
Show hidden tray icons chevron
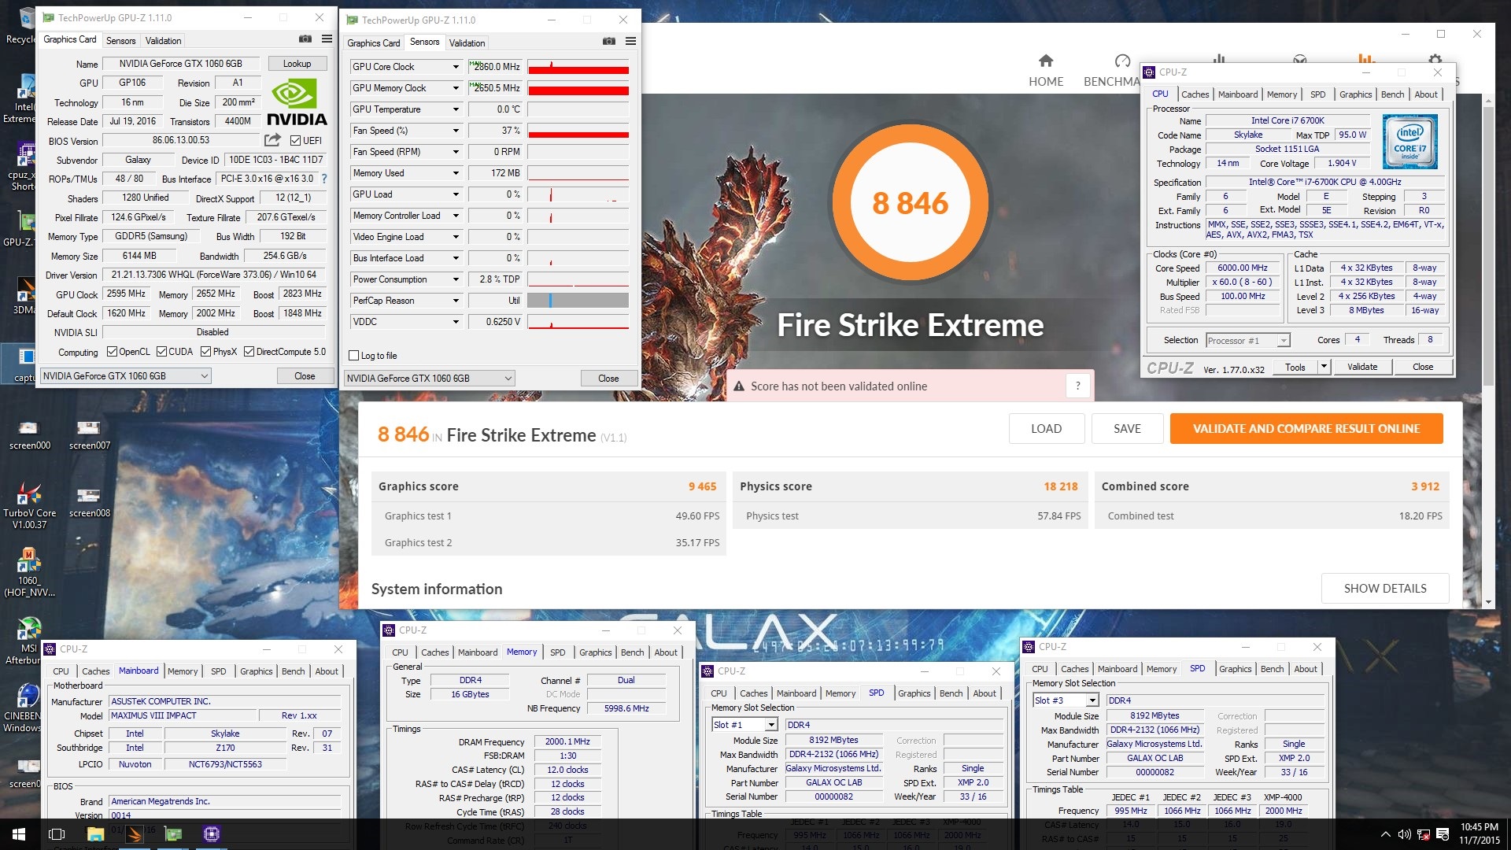click(1385, 834)
